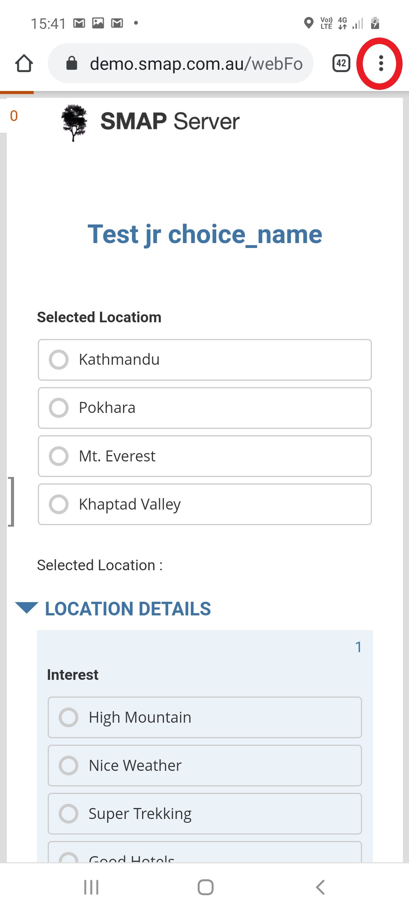Viewport: 409px width, 910px height.
Task: Pick the Khaptad Valley radio button
Action: tap(59, 504)
